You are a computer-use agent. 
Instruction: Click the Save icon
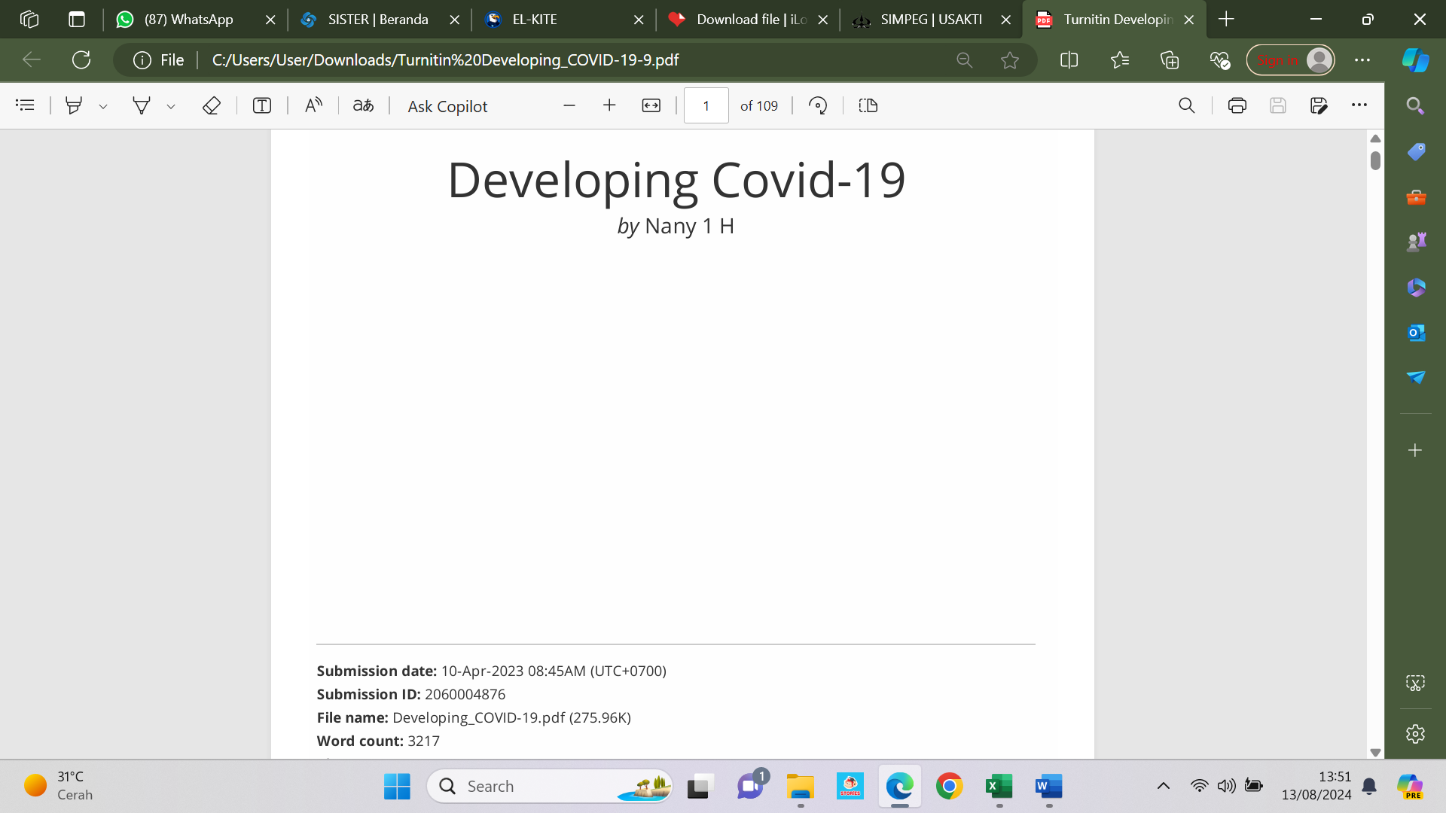point(1278,105)
